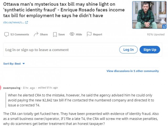
Task: Click the Save bookmark icon
Action: click(x=55, y=34)
